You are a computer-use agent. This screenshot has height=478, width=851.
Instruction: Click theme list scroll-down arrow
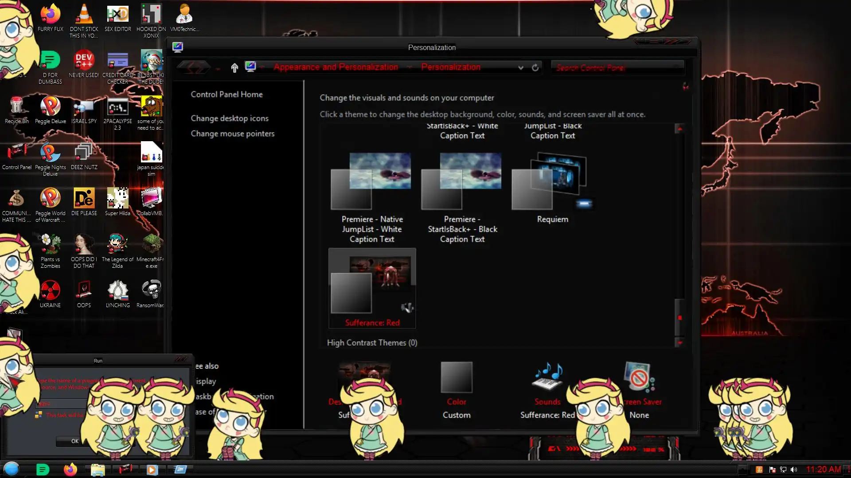click(679, 343)
